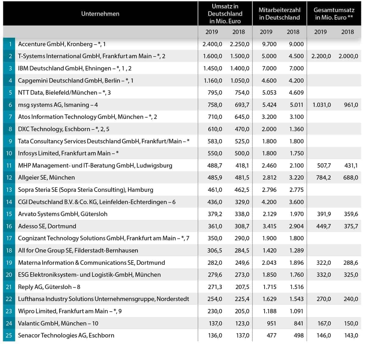Click Accenture's 2019 revenue value 2.400,0
The width and height of the screenshot is (365, 344).
[x=212, y=44]
